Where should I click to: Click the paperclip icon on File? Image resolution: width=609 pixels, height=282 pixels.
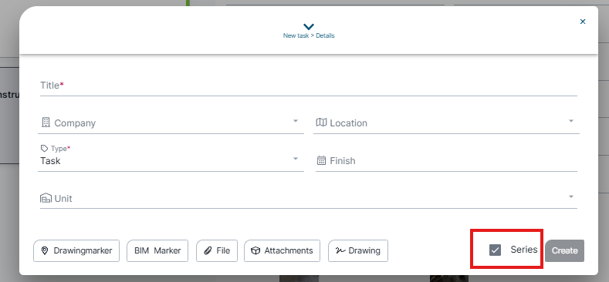208,250
